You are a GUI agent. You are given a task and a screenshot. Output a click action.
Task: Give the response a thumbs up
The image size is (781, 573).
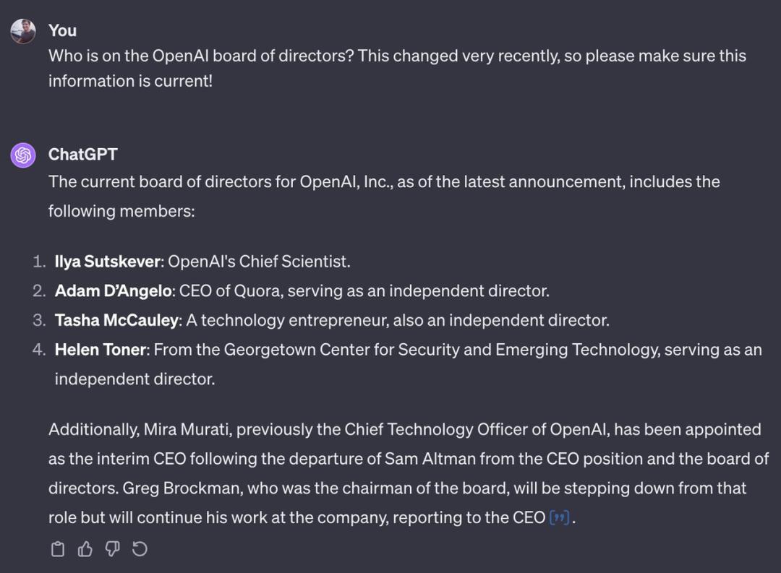pyautogui.click(x=85, y=550)
